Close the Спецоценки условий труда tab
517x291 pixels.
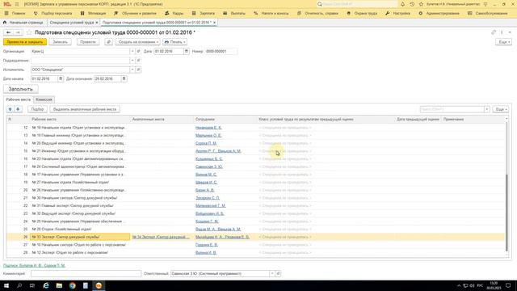(97, 23)
